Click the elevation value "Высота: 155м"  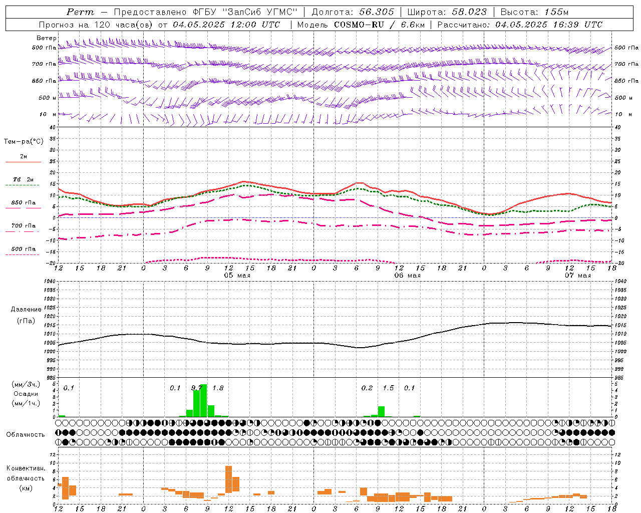coord(535,12)
